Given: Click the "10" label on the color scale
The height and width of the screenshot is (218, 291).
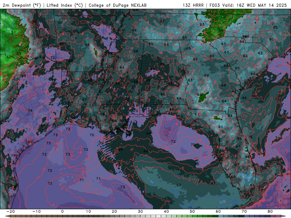Looking at the screenshot, I should click(88, 211).
